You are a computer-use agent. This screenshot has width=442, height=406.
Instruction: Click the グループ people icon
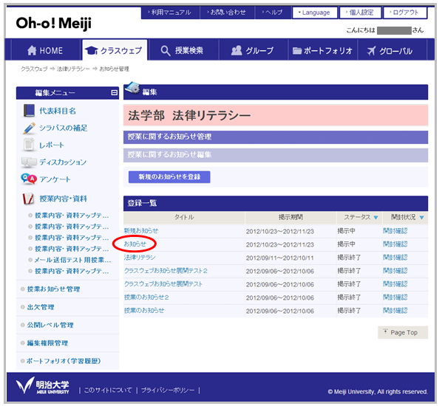pyautogui.click(x=237, y=51)
